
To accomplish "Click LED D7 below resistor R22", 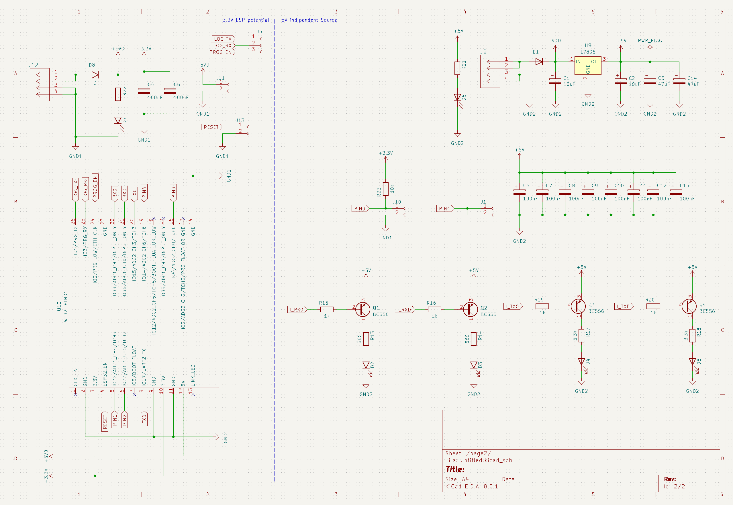I will point(118,121).
